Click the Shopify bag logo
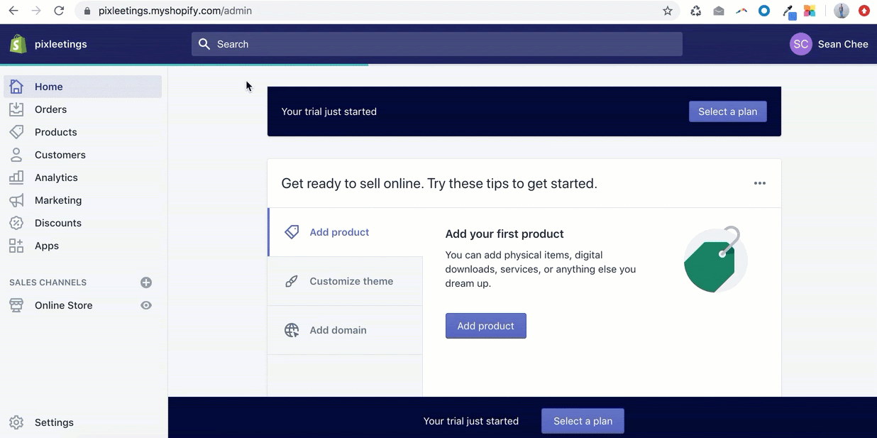Viewport: 877px width, 438px height. click(x=17, y=43)
